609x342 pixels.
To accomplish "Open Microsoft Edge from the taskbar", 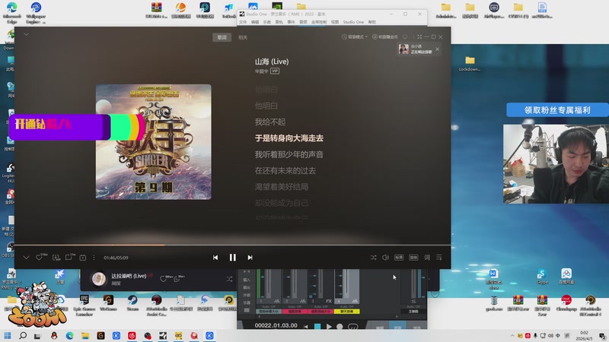I will pos(69,335).
